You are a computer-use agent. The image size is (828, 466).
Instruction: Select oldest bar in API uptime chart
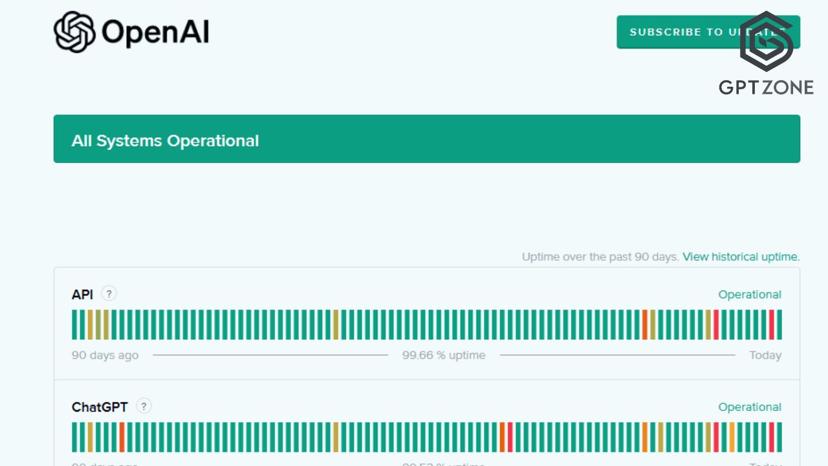tap(74, 325)
